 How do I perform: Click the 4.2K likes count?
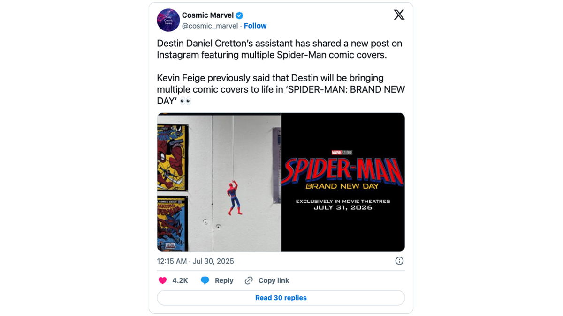180,280
